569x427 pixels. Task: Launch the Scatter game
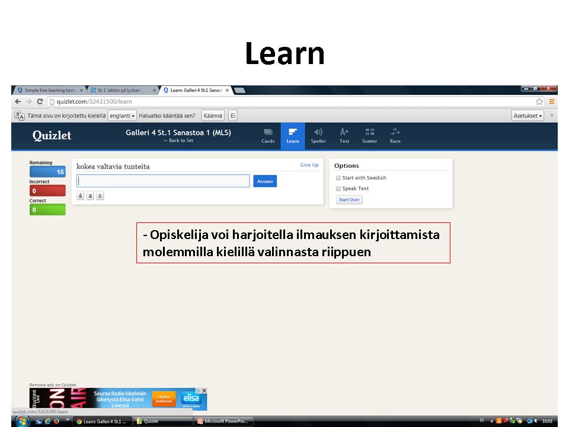(369, 135)
